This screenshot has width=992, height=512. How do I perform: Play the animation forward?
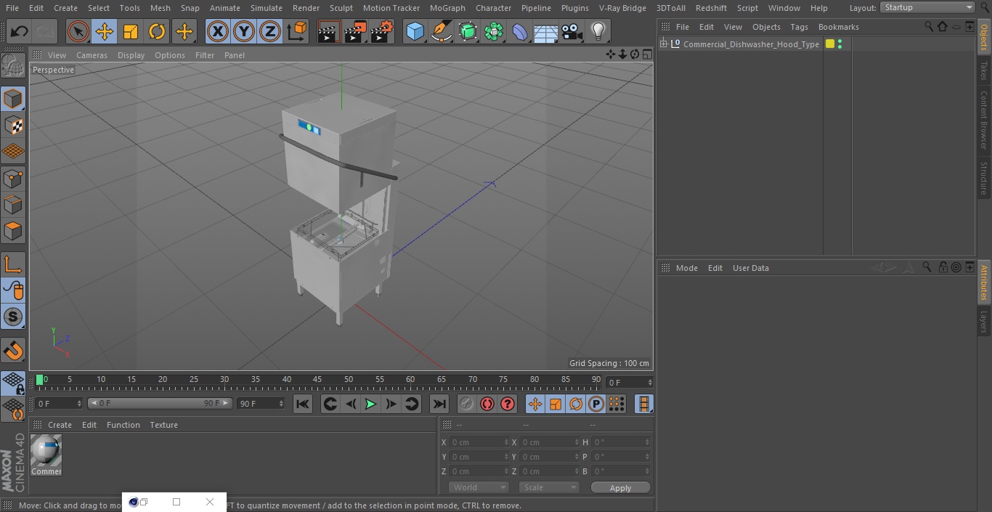pyautogui.click(x=370, y=404)
